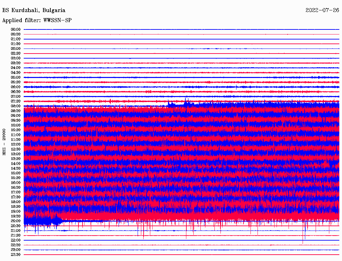Select the 00:30 time label
The image size is (342, 261).
coord(16,34)
